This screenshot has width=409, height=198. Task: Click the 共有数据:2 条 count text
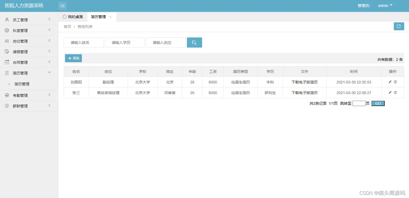pyautogui.click(x=390, y=60)
